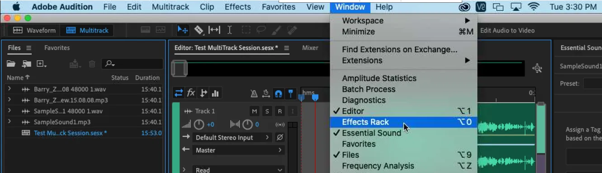Switch to Waveform editor view
This screenshot has height=173, width=602.
[x=34, y=31]
